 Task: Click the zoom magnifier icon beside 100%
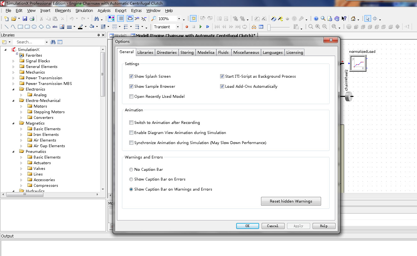pyautogui.click(x=154, y=19)
